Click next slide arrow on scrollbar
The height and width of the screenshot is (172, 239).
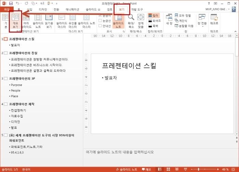pos(237,141)
